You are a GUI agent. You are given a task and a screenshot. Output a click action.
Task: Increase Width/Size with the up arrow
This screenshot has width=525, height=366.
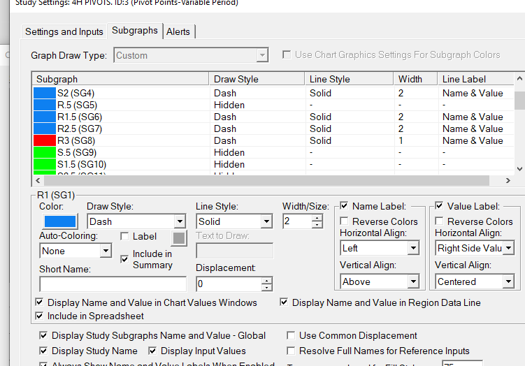click(x=317, y=218)
